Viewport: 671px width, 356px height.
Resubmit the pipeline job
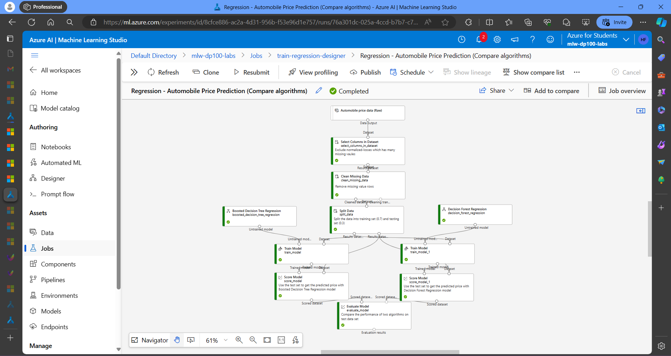[252, 72]
